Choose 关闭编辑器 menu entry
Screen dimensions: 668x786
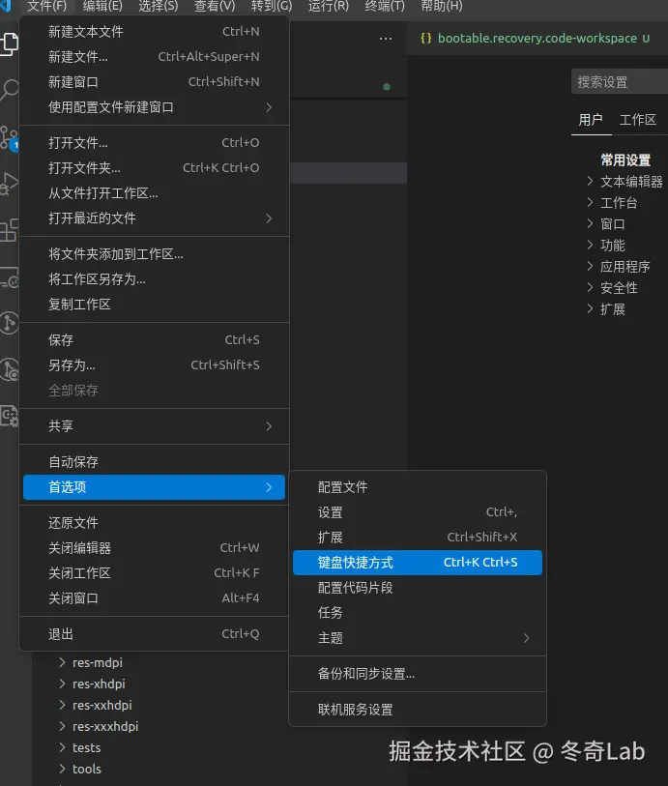click(x=154, y=548)
